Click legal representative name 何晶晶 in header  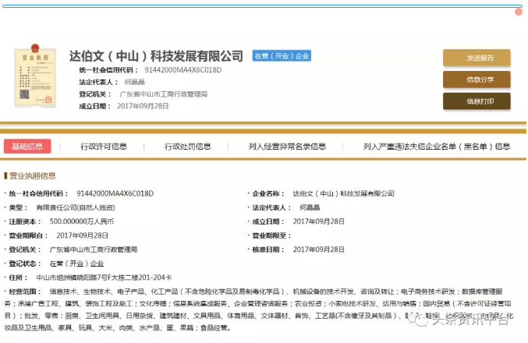(134, 82)
